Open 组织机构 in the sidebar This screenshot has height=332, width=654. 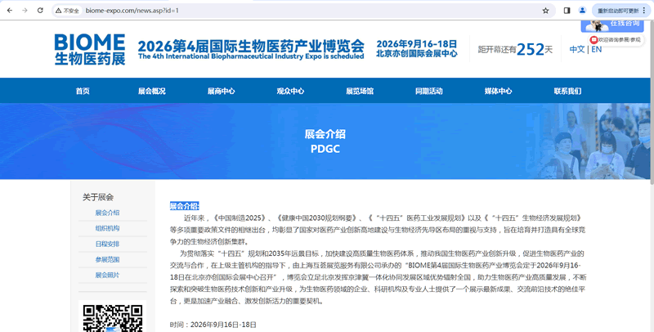[x=107, y=228]
